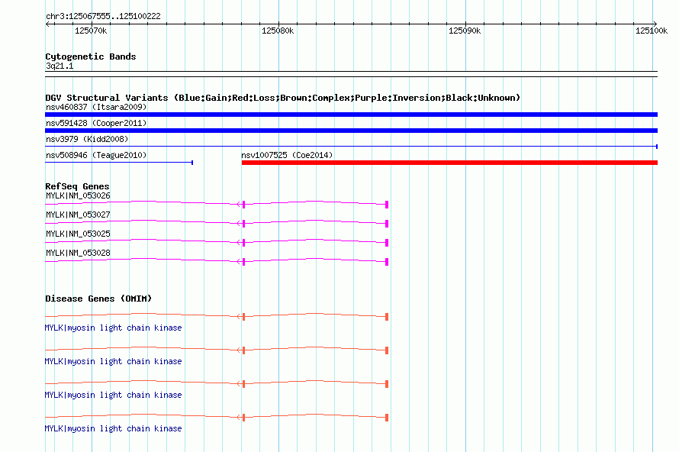Click the MYLK|NM_053027 transcript label
This screenshot has height=452, width=679.
point(78,215)
